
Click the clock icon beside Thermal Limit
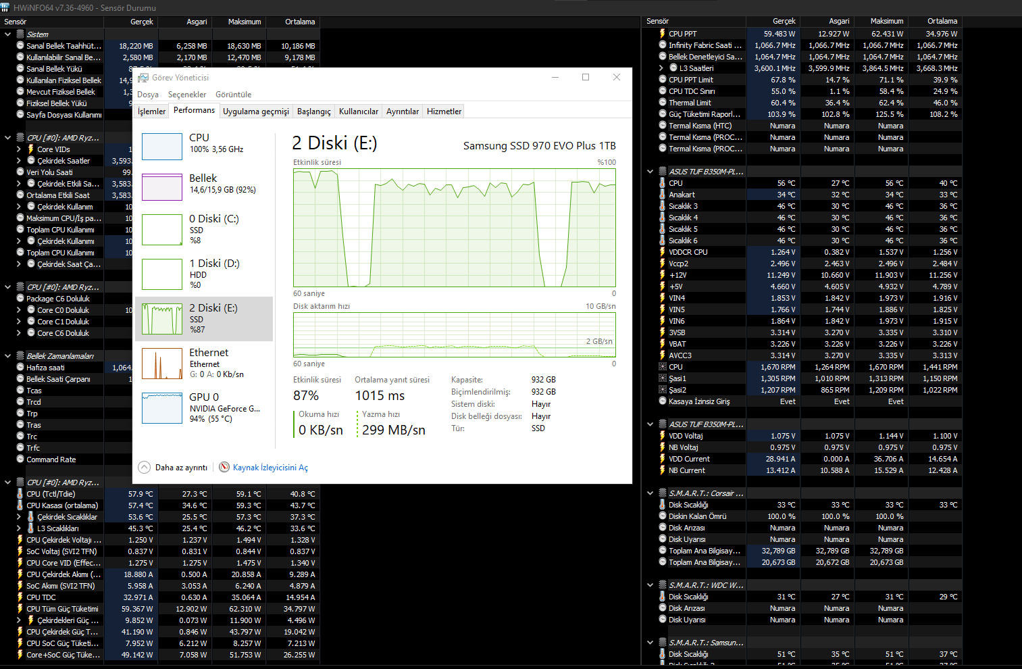point(663,102)
